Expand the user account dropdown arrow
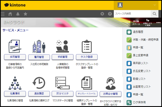162x107 pixels. point(155,5)
